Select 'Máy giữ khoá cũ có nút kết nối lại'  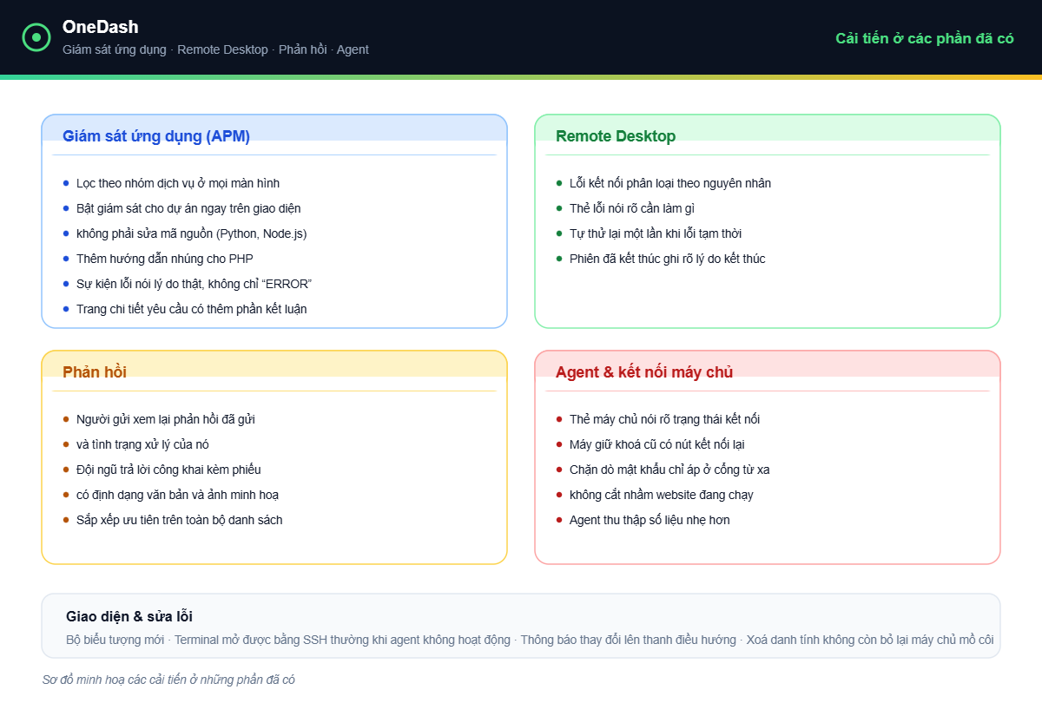click(x=657, y=444)
